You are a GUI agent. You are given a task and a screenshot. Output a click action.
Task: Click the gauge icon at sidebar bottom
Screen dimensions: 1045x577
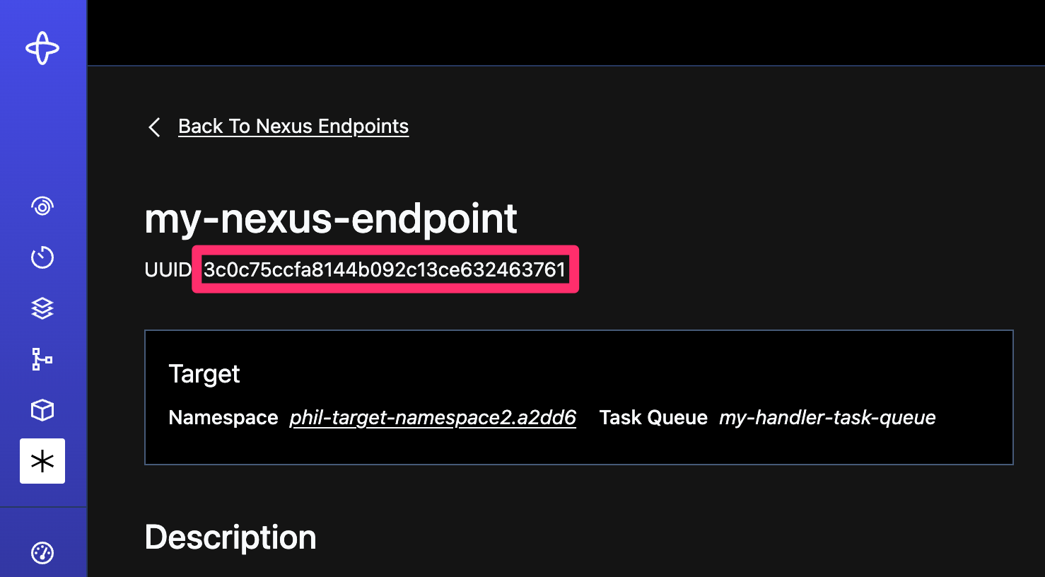[x=42, y=553]
